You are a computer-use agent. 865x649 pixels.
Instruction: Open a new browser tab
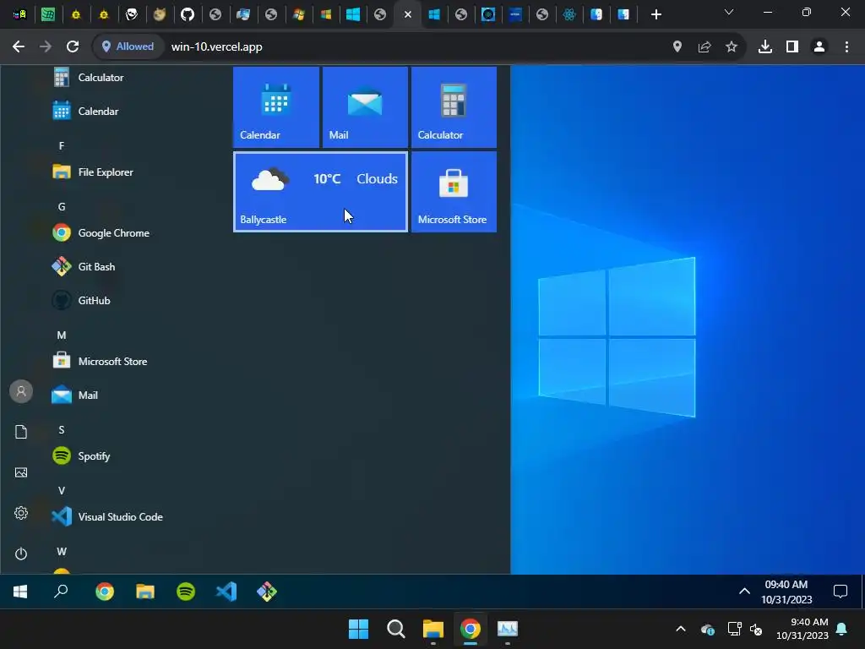click(656, 14)
